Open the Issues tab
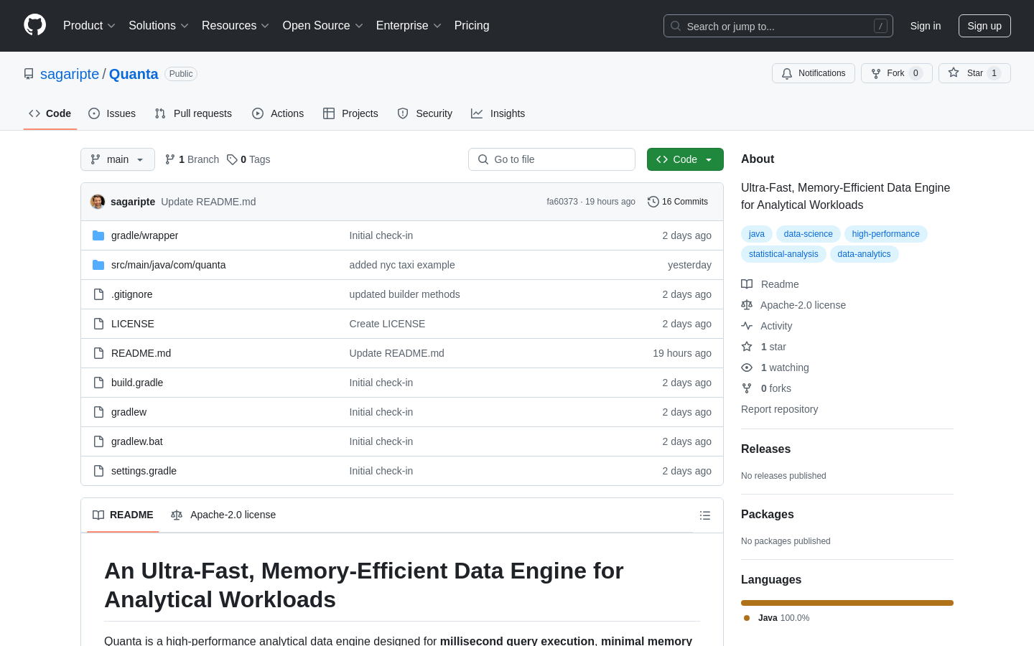1034x646 pixels. (x=112, y=113)
